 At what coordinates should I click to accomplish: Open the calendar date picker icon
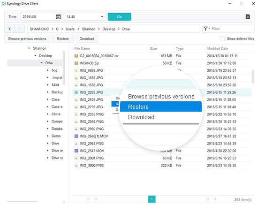pos(58,17)
